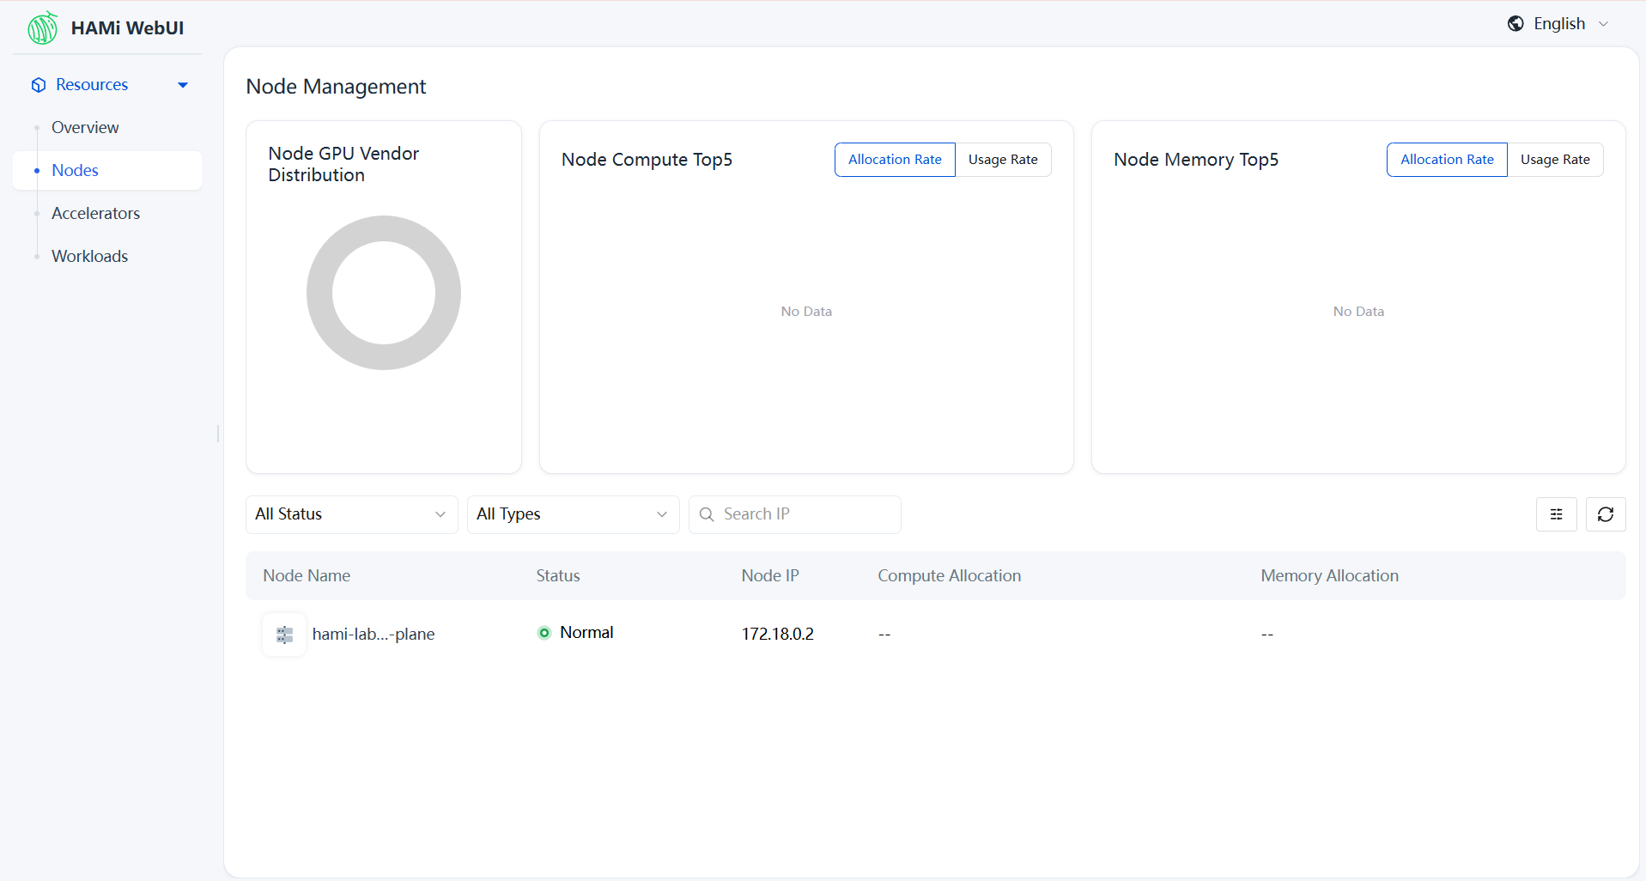
Task: Collapse the Resources menu arrow
Action: click(183, 85)
